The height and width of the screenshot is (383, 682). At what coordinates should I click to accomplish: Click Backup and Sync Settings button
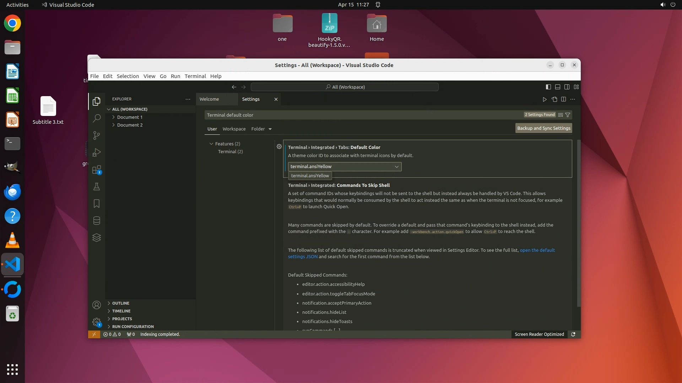(543, 128)
